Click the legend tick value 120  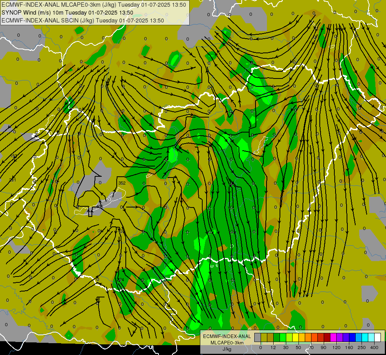[x=336, y=348]
